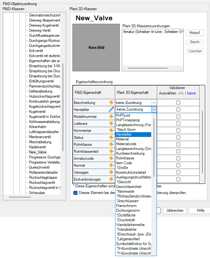Click the dropdown list vertical scrollbar

154,148
